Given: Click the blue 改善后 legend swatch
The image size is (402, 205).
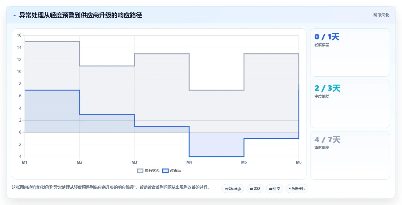Looking at the screenshot, I should 166,171.
